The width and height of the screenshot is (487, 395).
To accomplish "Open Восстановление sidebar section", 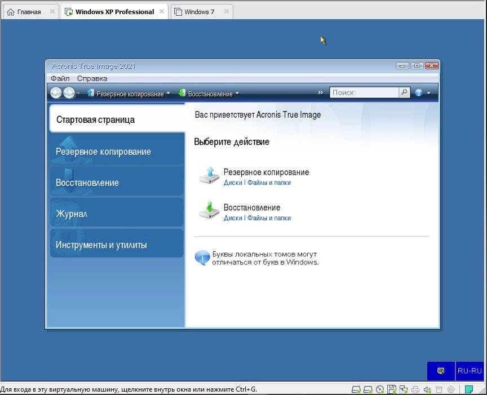I will pos(117,182).
